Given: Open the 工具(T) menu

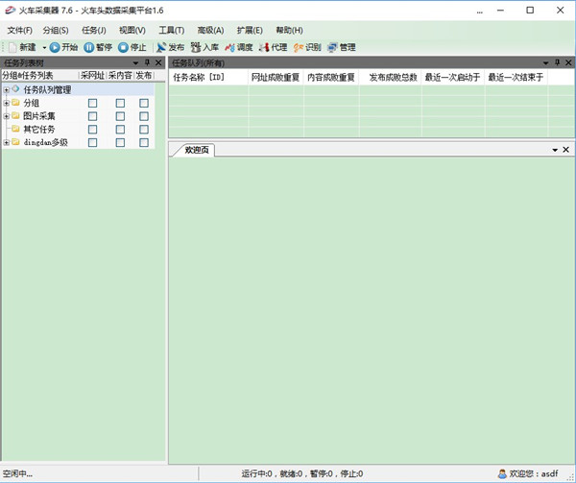Looking at the screenshot, I should click(172, 30).
